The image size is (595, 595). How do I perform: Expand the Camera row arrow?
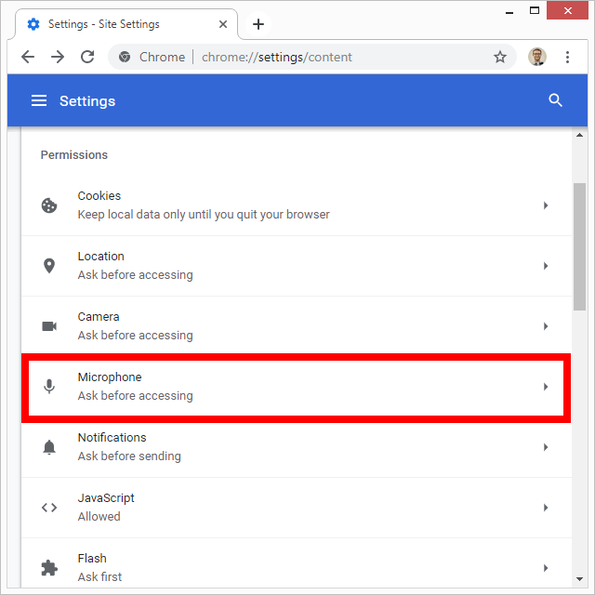[x=546, y=326]
